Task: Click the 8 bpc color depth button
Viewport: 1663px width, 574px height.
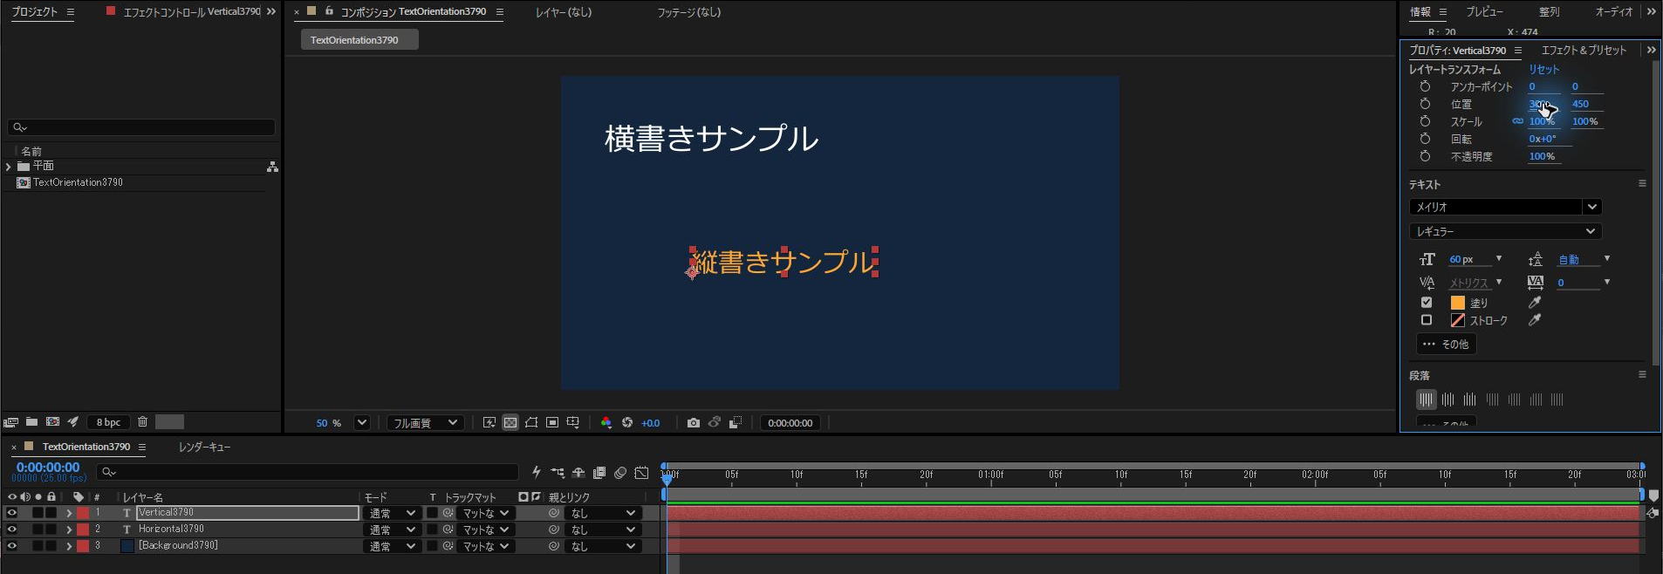Action: [x=109, y=422]
